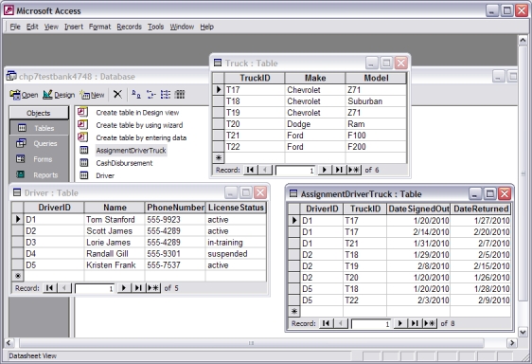The image size is (532, 364).
Task: Click the Objects group header
Action: coord(39,113)
